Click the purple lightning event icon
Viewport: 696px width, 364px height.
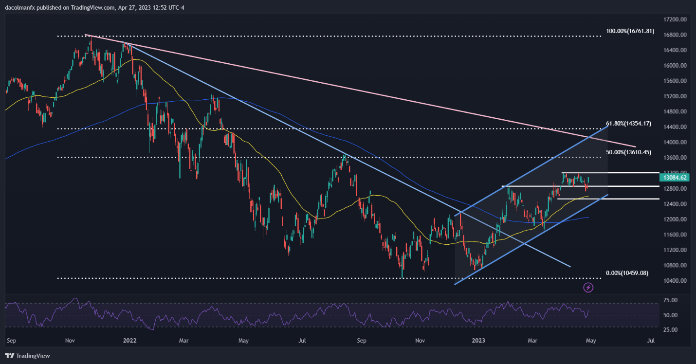tap(588, 288)
